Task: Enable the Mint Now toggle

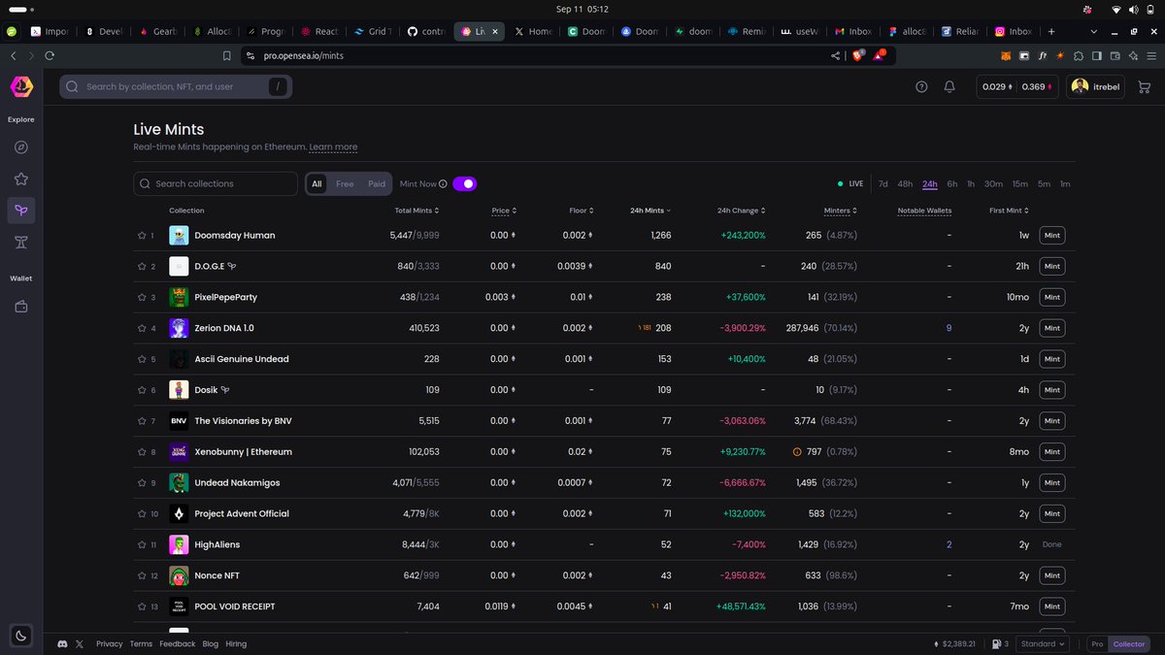Action: pyautogui.click(x=464, y=183)
